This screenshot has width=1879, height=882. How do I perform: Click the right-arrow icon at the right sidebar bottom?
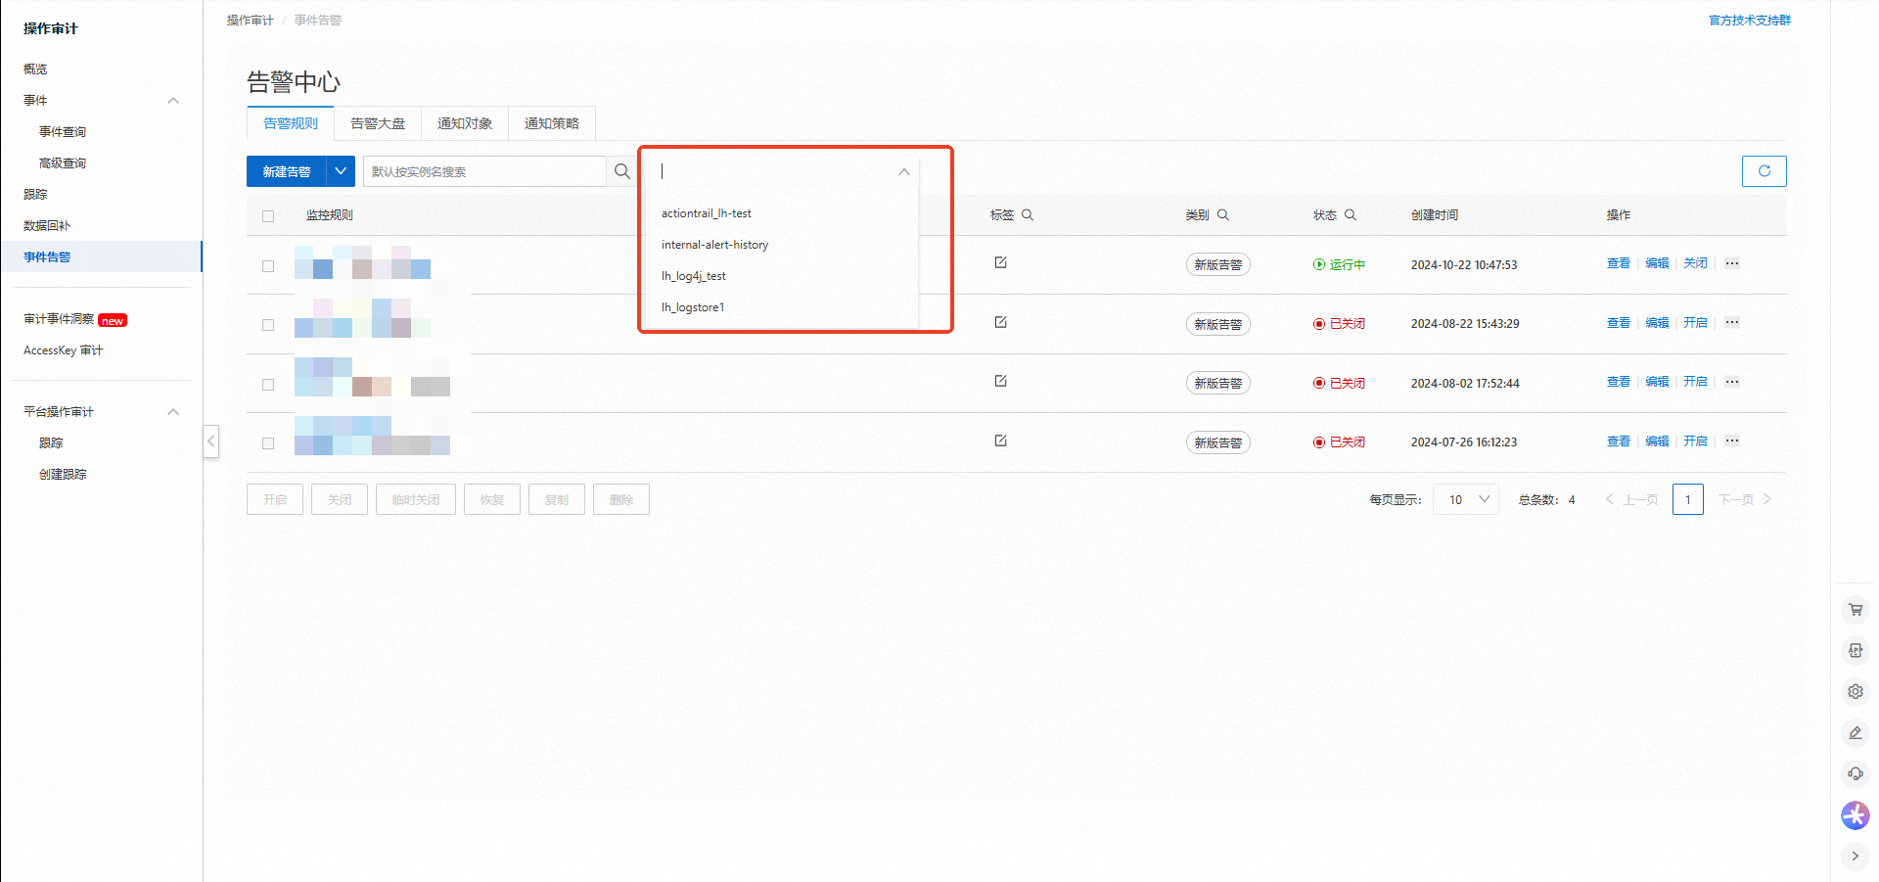pyautogui.click(x=1856, y=857)
